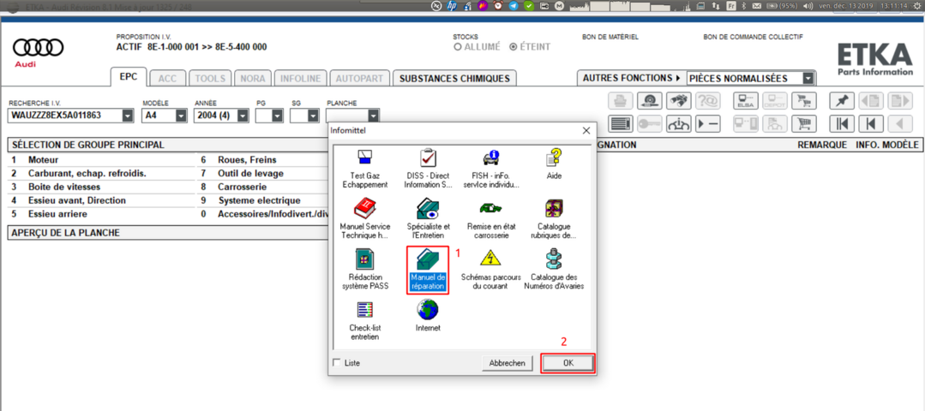Open Catalogue des Numéros d'Avaries icon
Image resolution: width=925 pixels, height=411 pixels.
pyautogui.click(x=554, y=270)
